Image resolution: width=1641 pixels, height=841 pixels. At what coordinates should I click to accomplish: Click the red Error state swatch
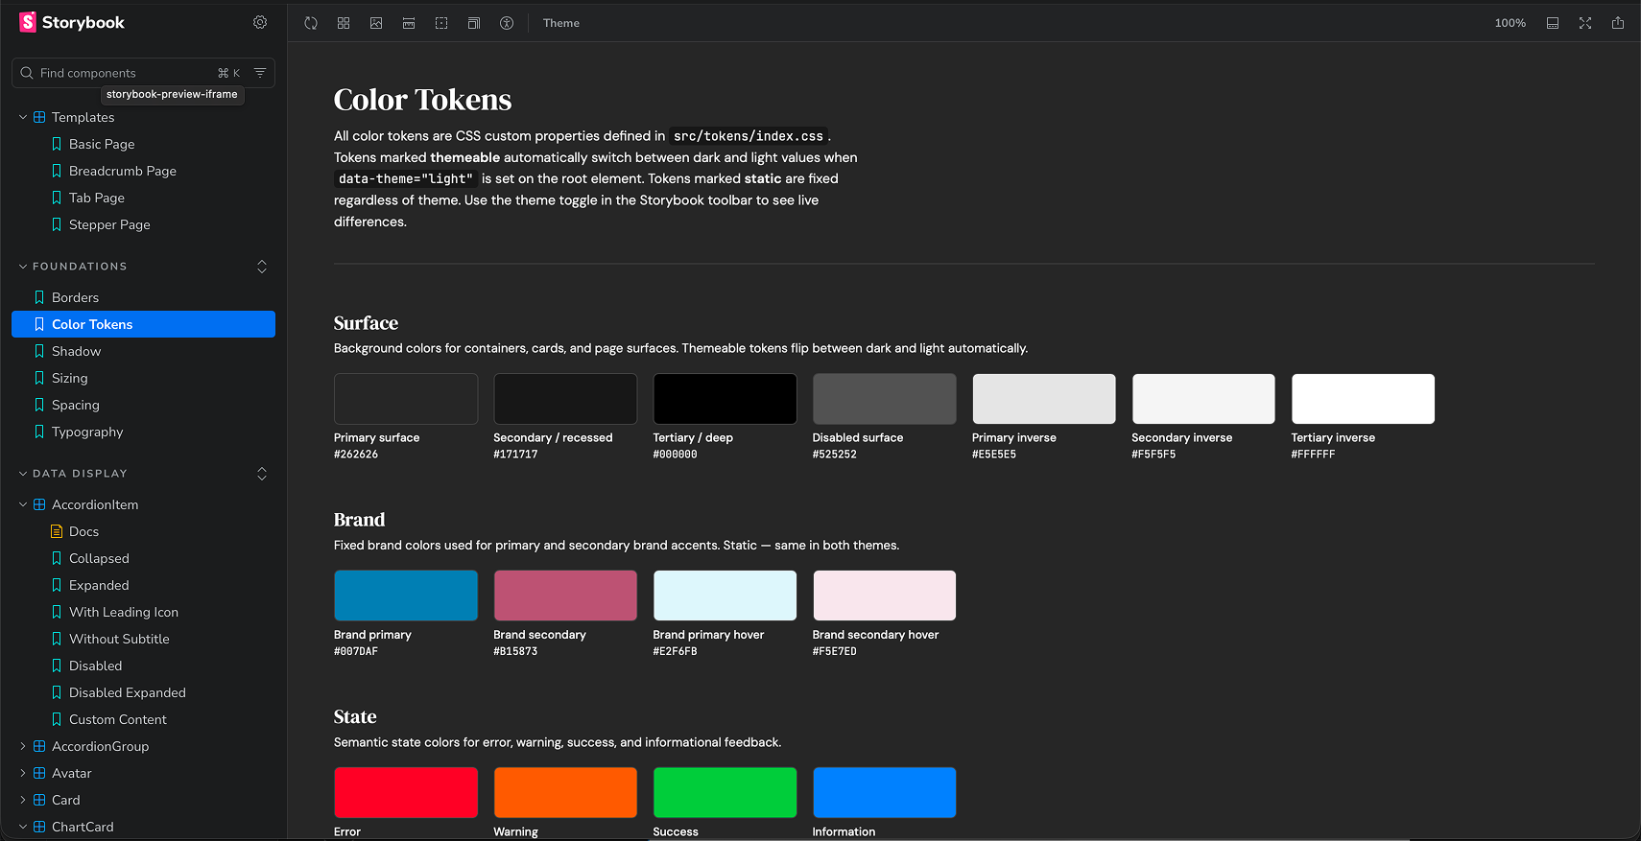click(406, 792)
